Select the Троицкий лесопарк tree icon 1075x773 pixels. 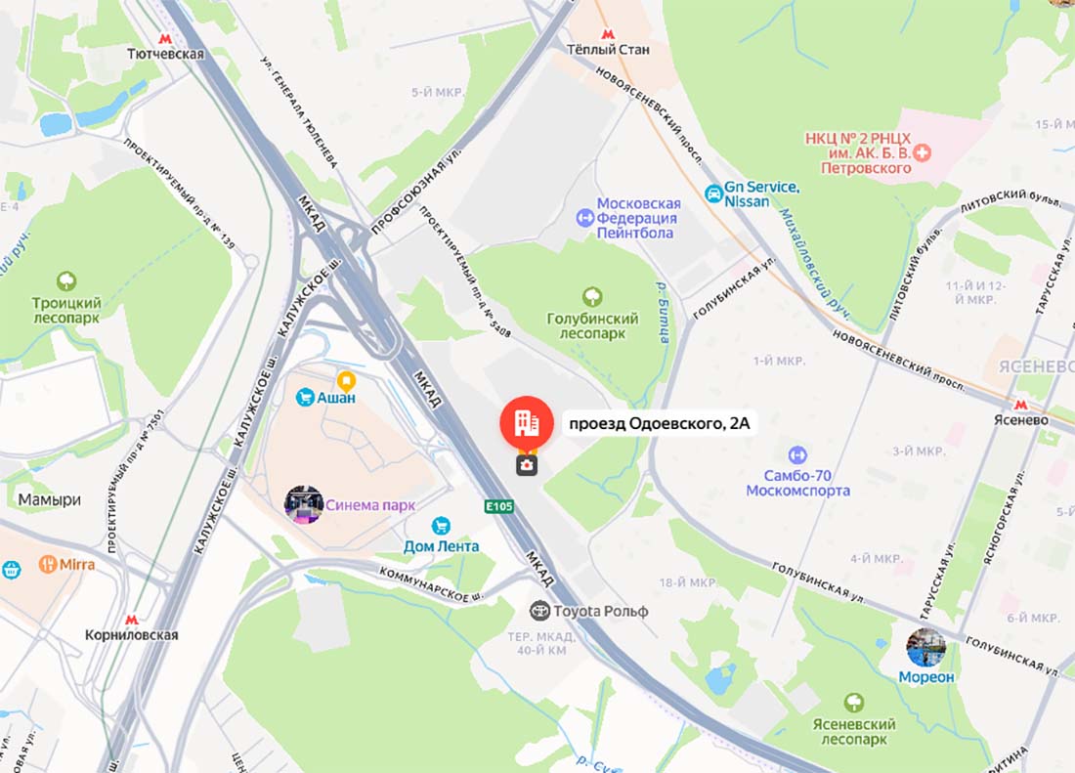[x=66, y=281]
